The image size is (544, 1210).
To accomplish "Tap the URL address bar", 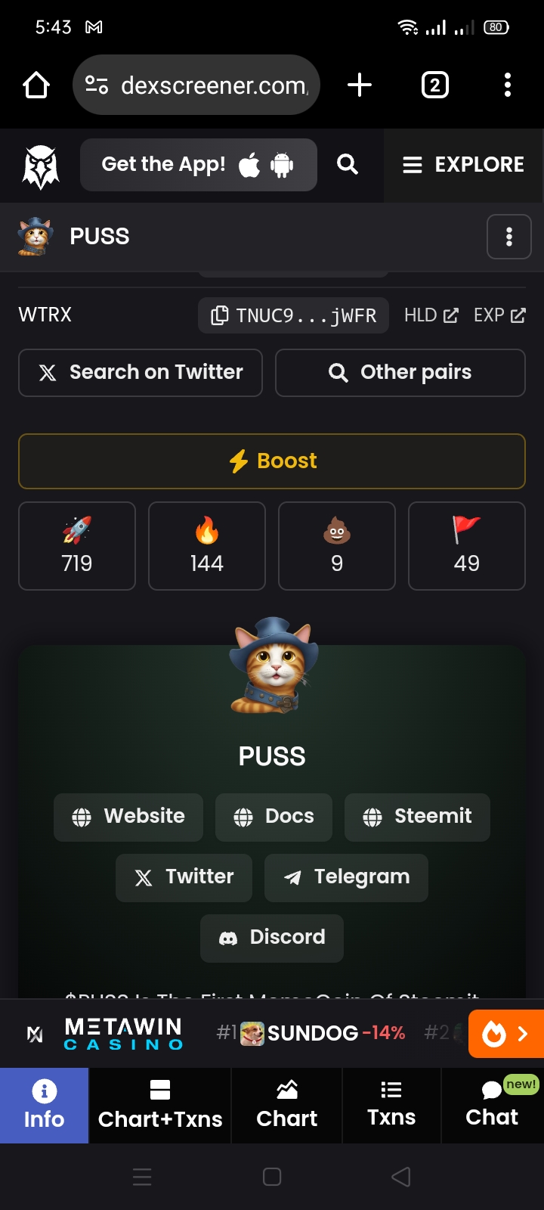I will click(x=196, y=85).
